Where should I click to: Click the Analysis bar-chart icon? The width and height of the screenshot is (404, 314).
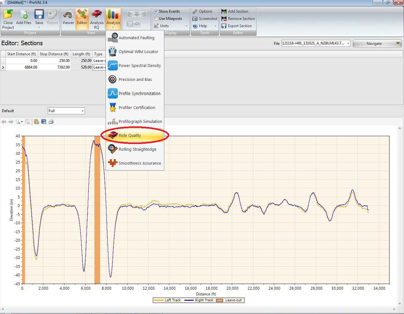[113, 14]
